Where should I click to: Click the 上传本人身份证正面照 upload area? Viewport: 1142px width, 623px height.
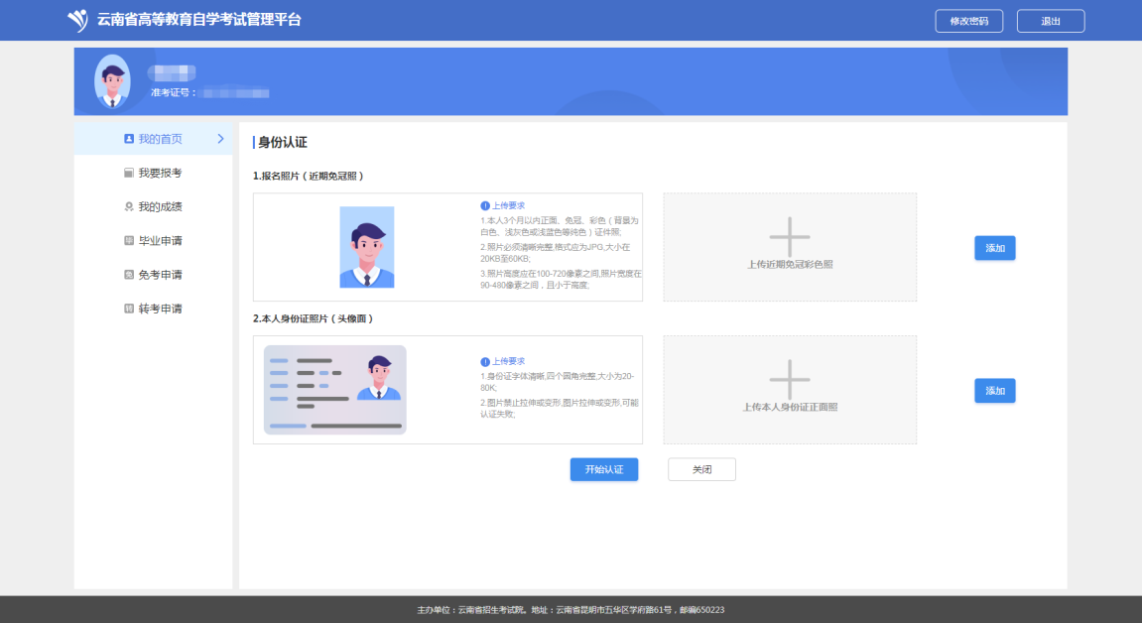click(x=790, y=390)
